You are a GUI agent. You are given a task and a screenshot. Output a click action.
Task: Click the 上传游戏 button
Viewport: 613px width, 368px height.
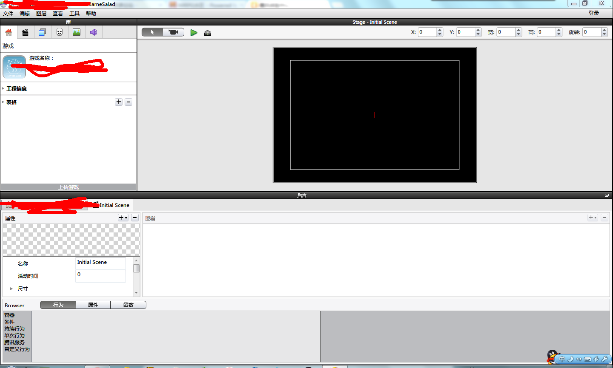point(68,187)
